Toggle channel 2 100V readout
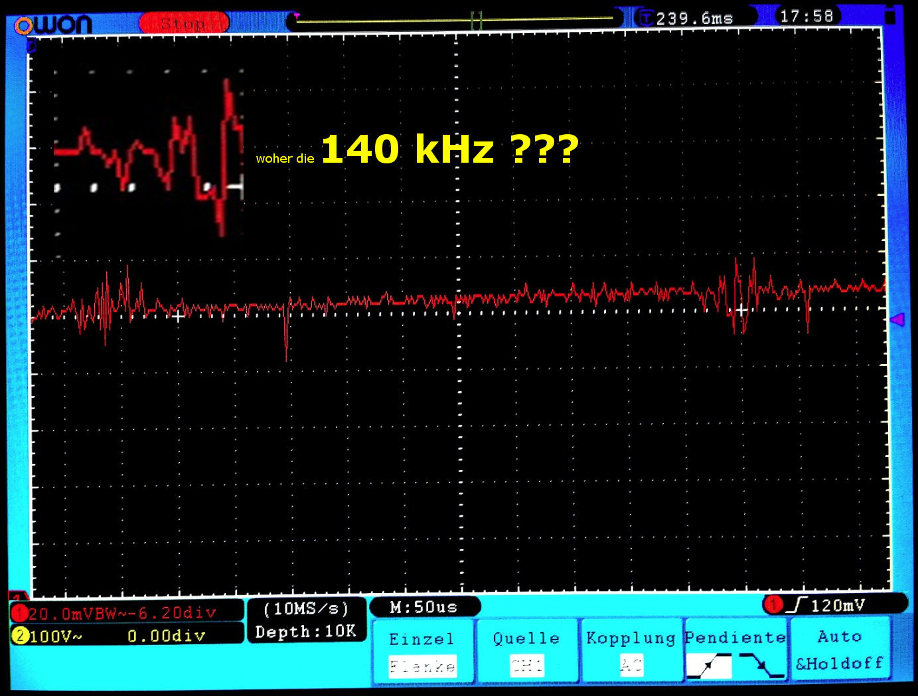 (126, 636)
